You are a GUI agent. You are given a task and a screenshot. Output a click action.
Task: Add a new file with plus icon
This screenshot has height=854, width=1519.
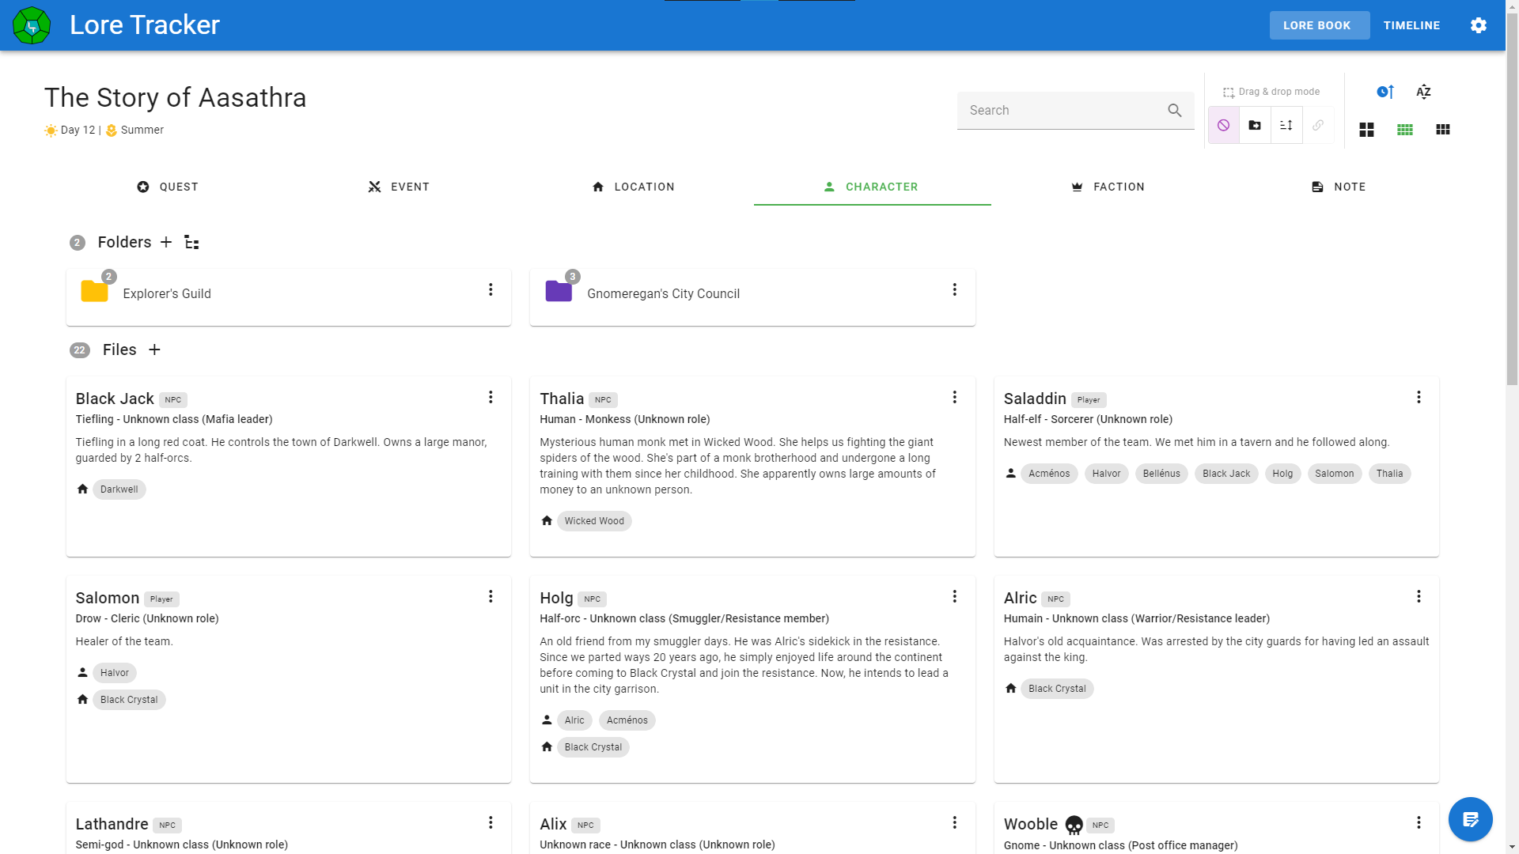[x=154, y=350]
